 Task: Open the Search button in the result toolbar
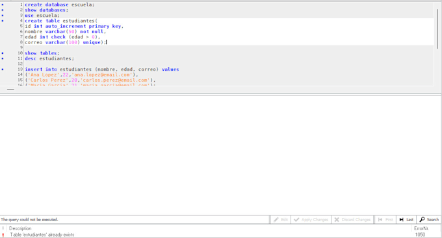pyautogui.click(x=429, y=220)
